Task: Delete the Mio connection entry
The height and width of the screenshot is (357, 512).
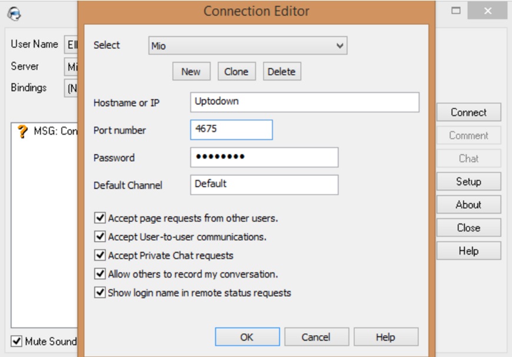Action: click(281, 71)
